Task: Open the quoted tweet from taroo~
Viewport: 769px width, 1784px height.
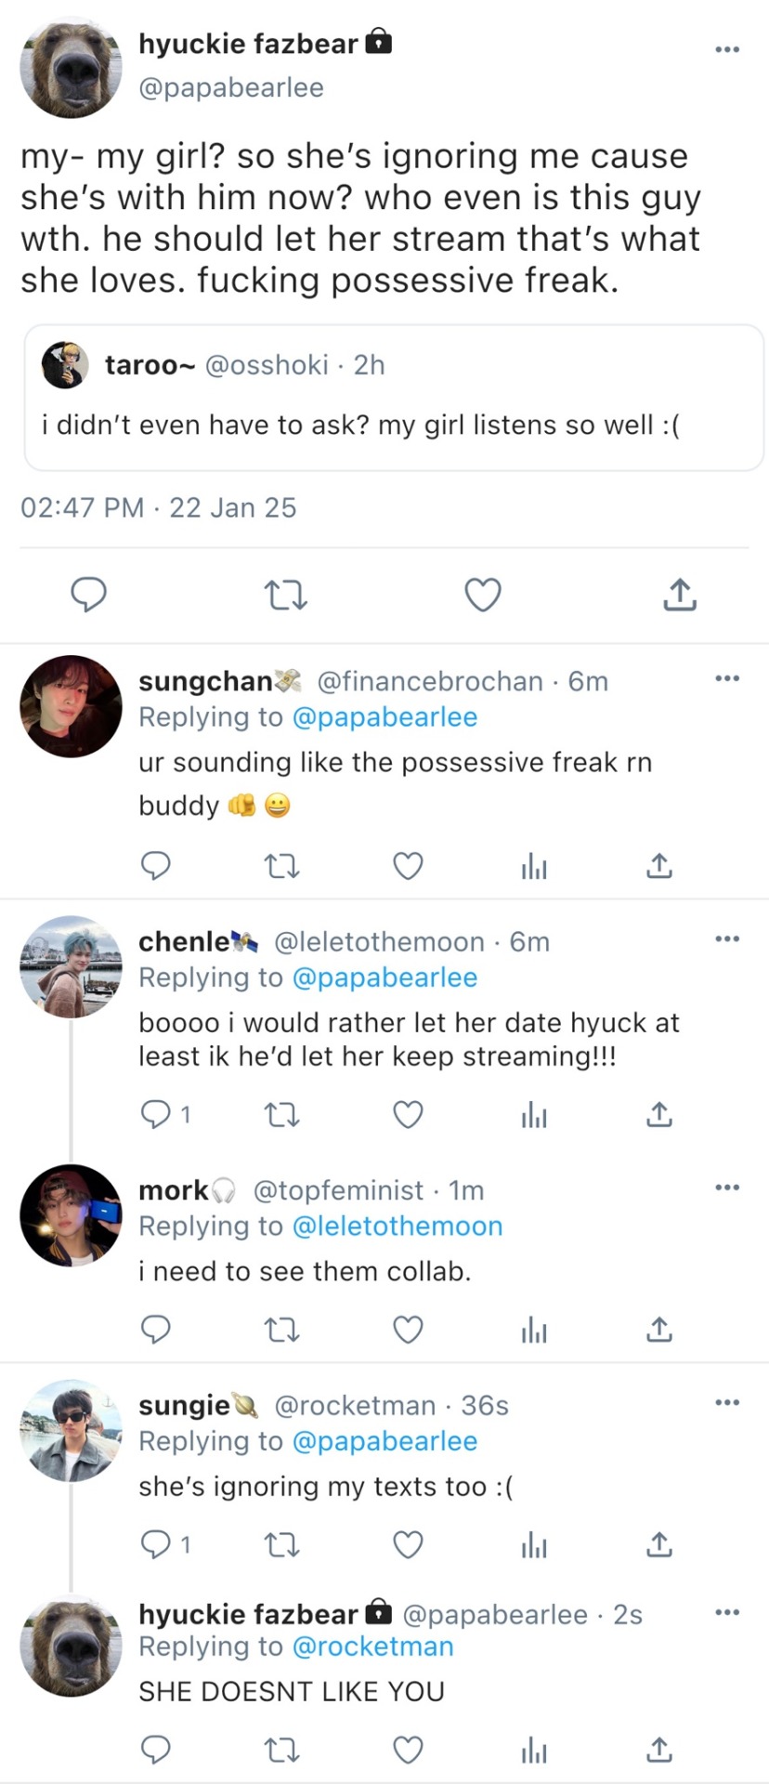Action: tap(394, 398)
